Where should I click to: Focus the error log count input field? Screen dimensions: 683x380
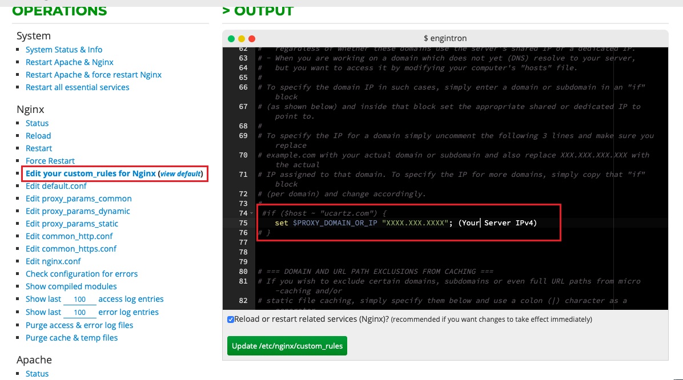80,313
